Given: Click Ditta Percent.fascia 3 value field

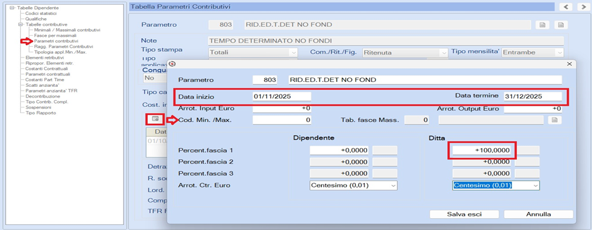Looking at the screenshot, I should pos(482,174).
